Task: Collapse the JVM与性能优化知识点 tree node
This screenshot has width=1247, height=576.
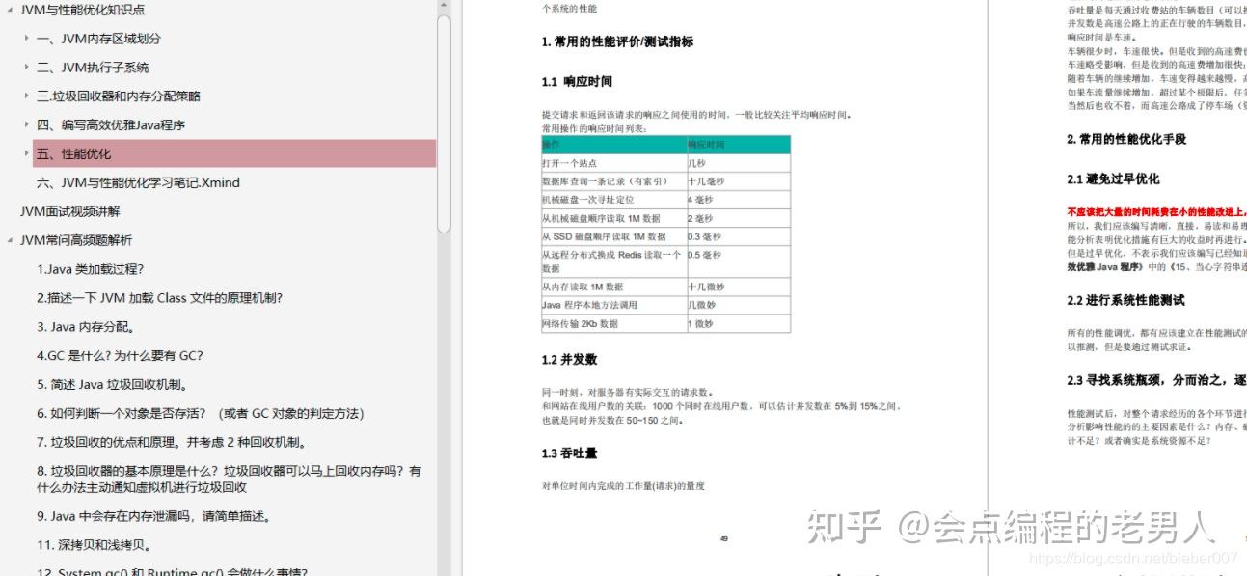Action: click(9, 10)
